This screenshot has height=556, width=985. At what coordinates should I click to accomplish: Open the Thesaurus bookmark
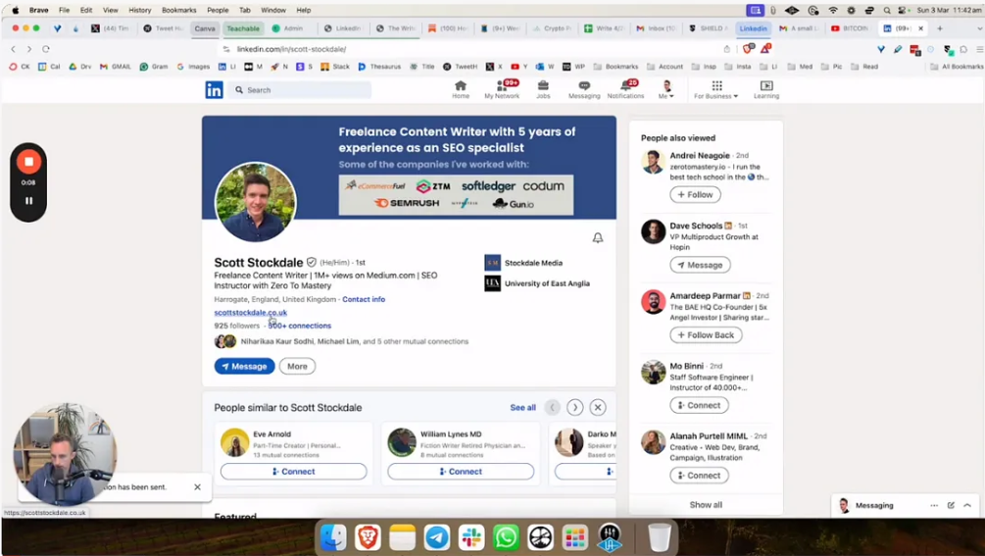378,67
